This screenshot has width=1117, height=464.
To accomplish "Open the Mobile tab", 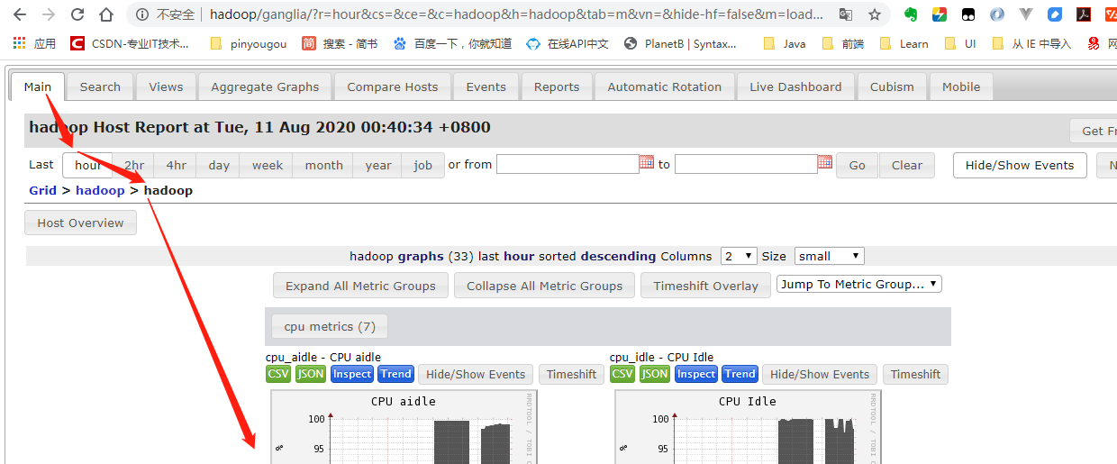I will tap(961, 86).
